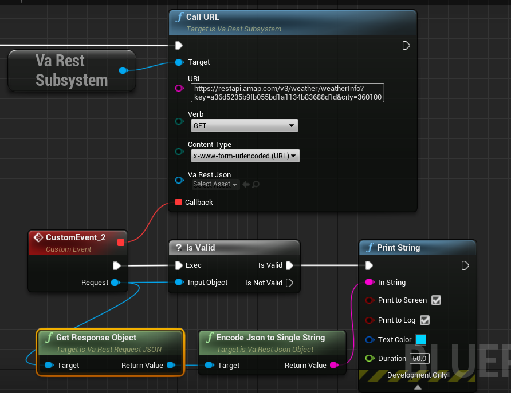Click the Callback red delegate pin
Image resolution: width=511 pixels, height=393 pixels.
[179, 202]
